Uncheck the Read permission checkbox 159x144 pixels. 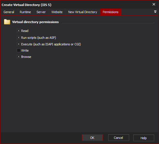[x=19, y=31]
